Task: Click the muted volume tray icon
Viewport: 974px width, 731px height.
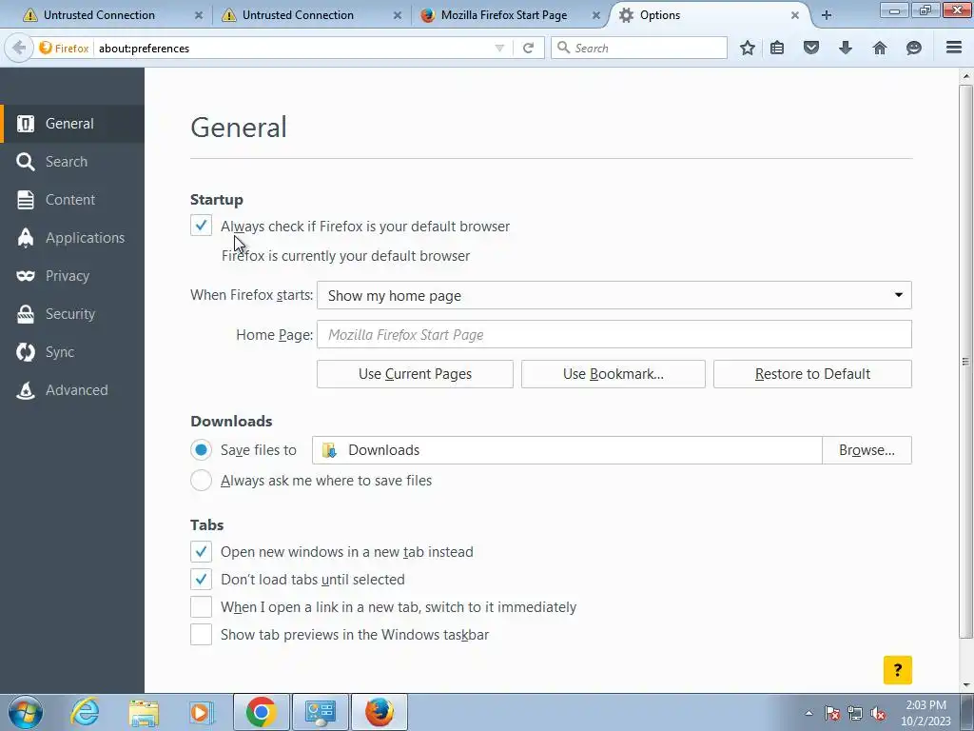Action: [878, 713]
